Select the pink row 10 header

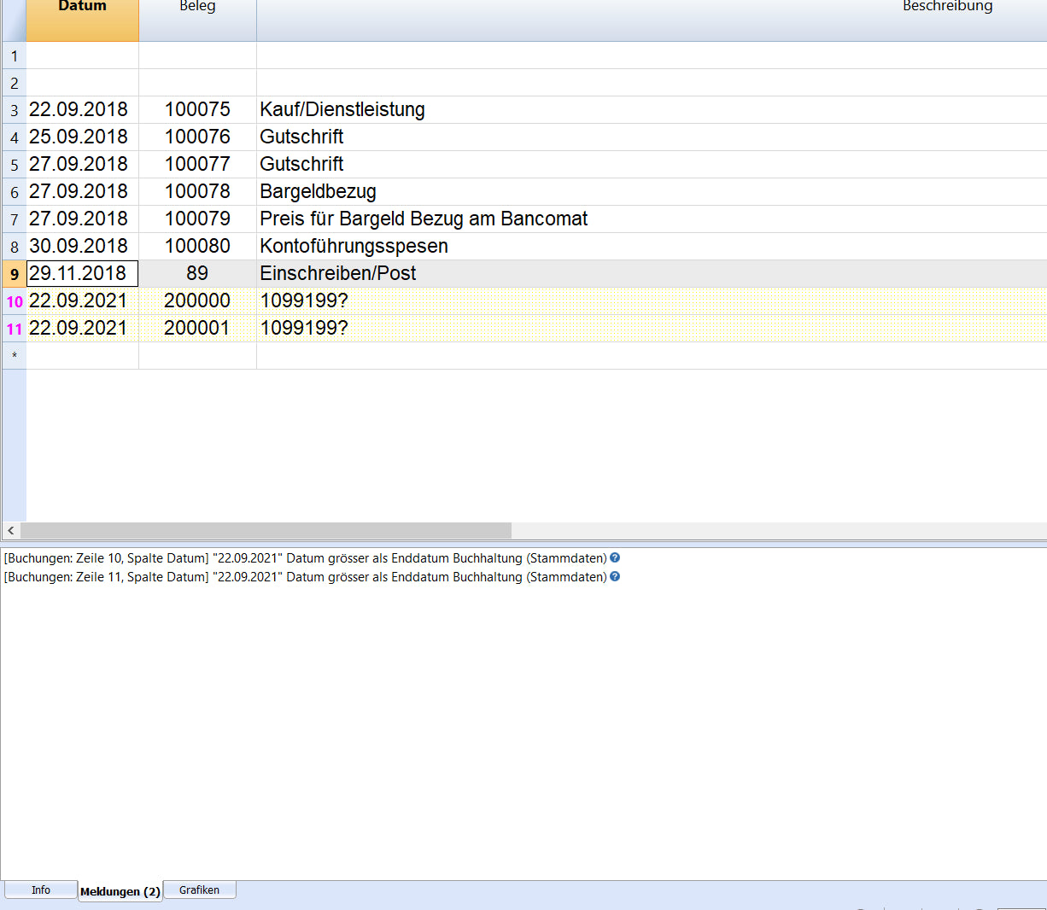point(14,301)
